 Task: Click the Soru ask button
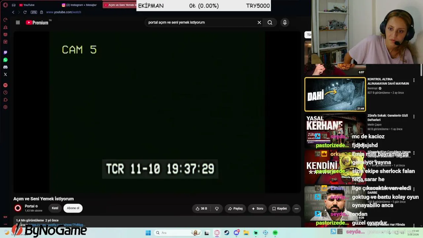pyautogui.click(x=257, y=209)
